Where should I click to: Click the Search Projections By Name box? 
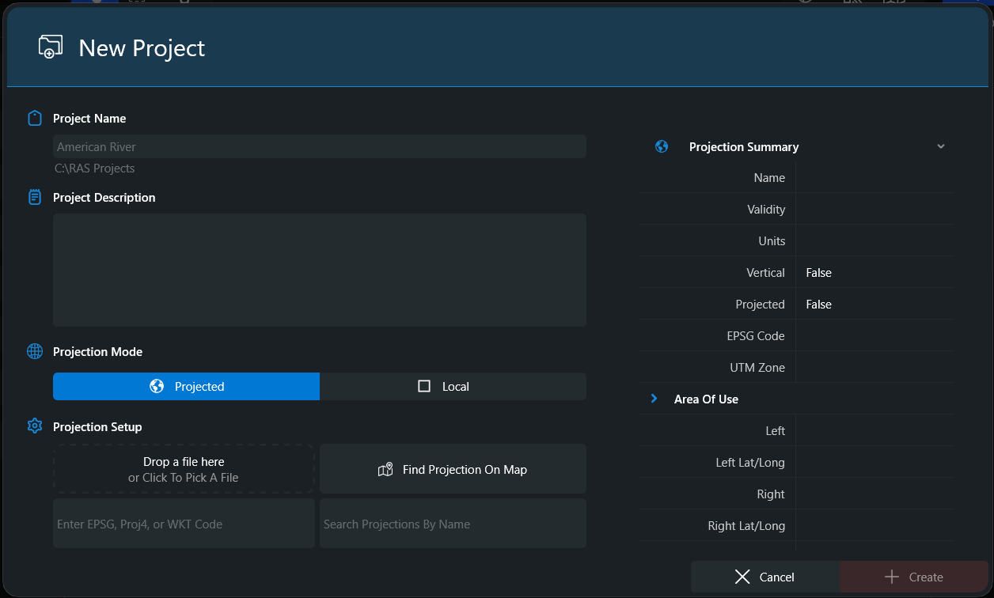(453, 524)
